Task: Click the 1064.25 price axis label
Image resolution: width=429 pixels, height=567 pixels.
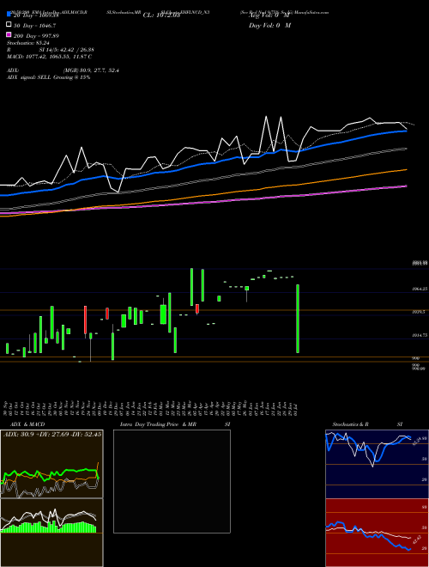Action: [420, 289]
